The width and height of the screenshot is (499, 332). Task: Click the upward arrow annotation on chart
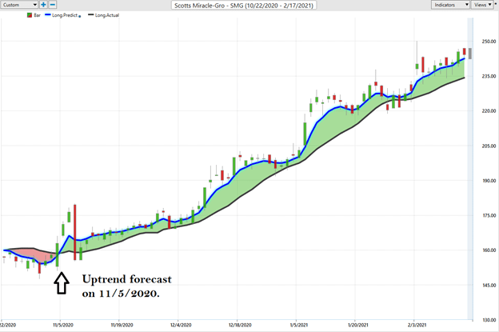[x=59, y=284]
